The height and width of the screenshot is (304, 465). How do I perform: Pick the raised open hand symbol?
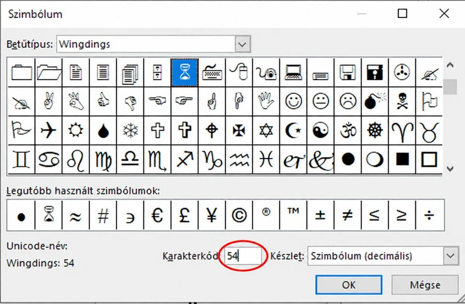click(266, 101)
